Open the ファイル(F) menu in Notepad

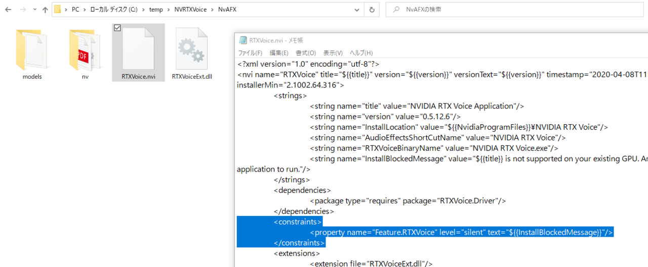(250, 53)
